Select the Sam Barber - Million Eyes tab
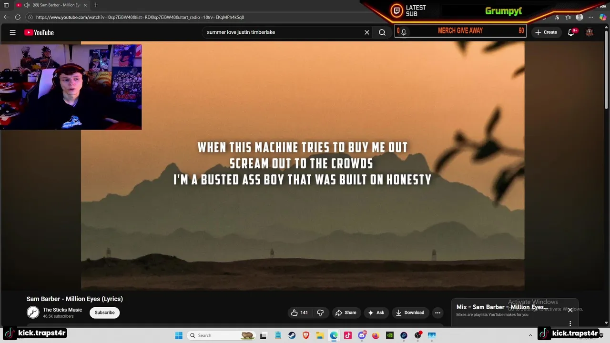Screen dimensions: 610x343 (52, 5)
